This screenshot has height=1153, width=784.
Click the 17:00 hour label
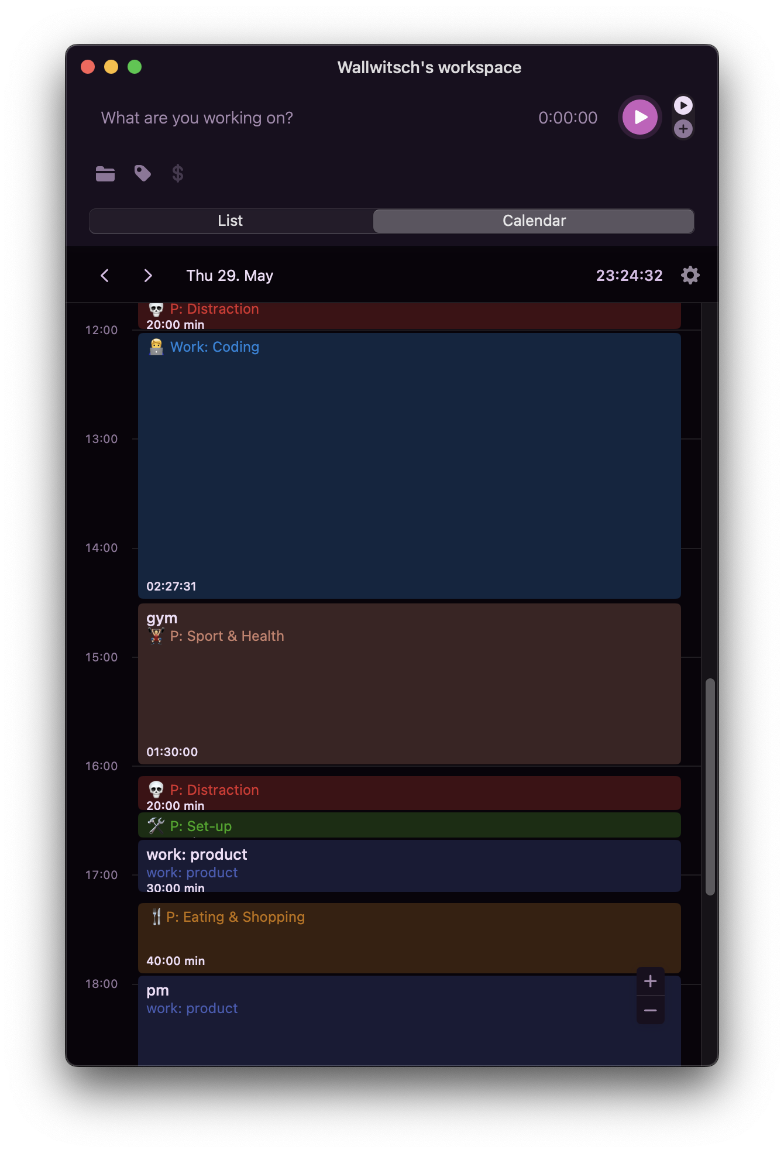(x=101, y=874)
